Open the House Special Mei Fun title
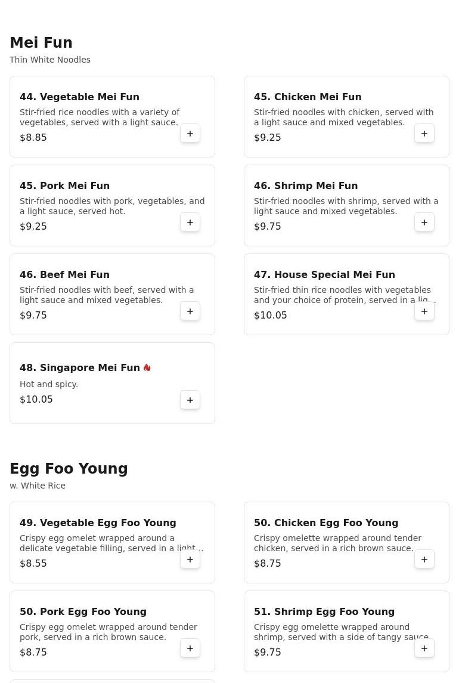This screenshot has width=459, height=683. 324,275
